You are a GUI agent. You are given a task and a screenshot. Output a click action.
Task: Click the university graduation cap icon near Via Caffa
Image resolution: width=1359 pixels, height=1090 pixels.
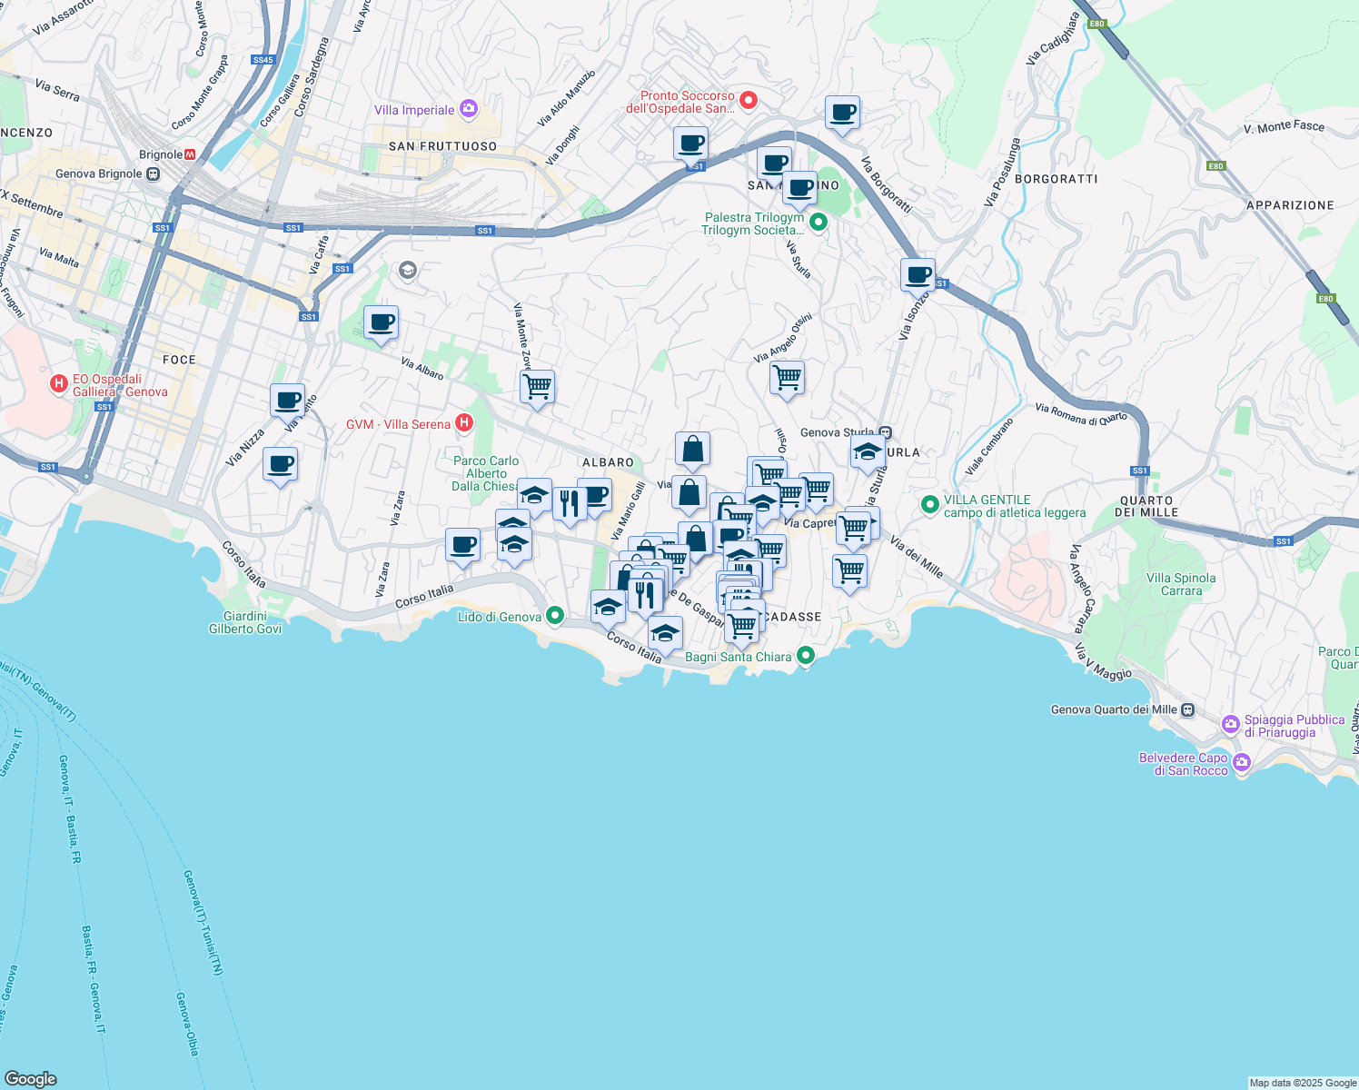(408, 270)
